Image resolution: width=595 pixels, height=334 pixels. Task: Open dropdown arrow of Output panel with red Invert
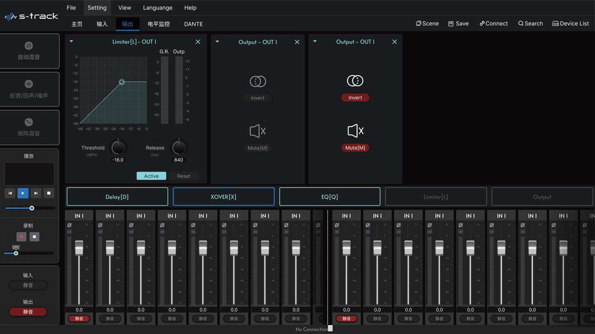(315, 42)
